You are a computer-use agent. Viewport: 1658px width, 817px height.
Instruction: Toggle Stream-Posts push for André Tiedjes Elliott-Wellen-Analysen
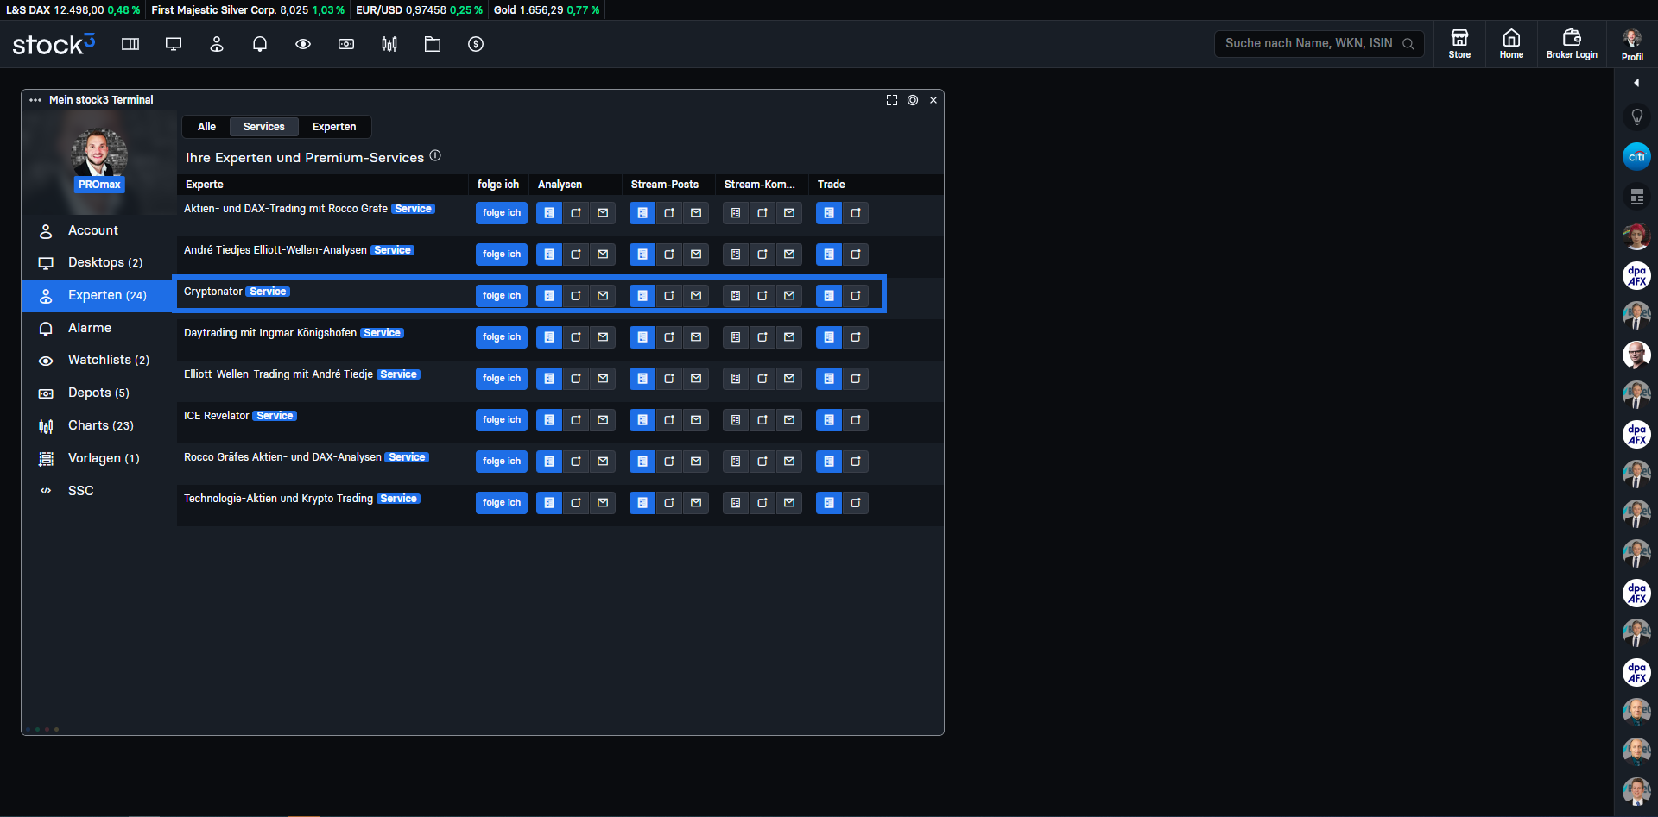click(669, 255)
